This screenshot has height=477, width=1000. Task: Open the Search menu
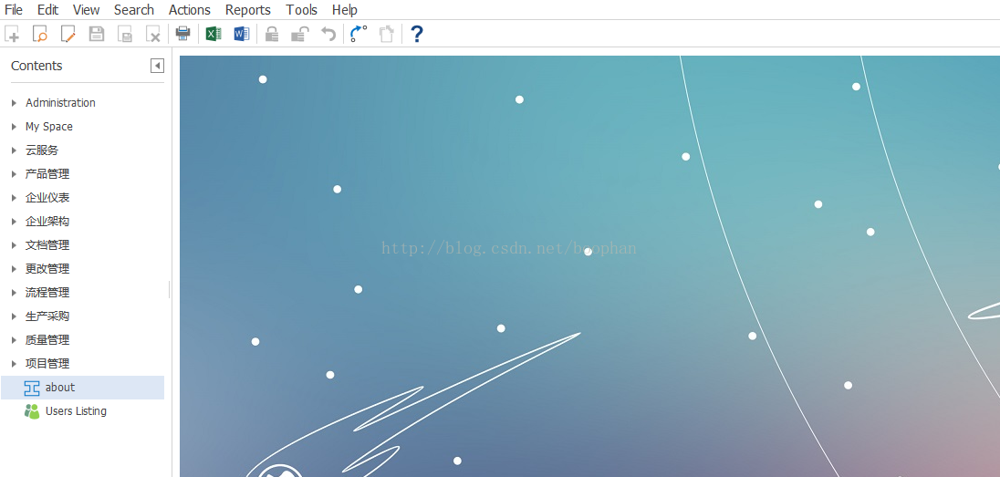tap(134, 9)
